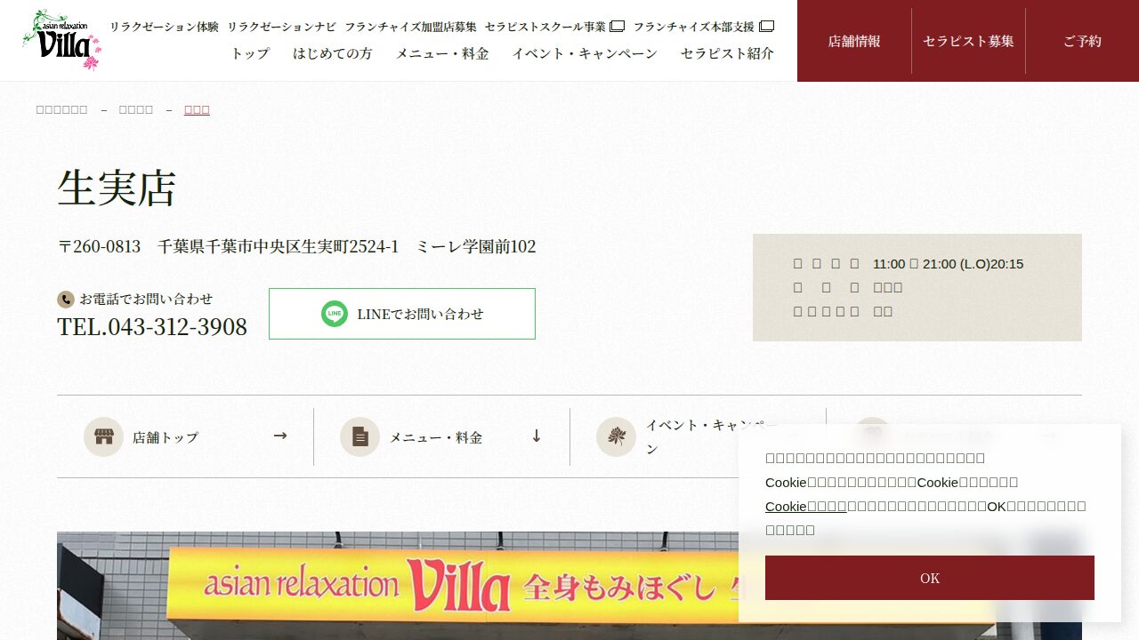
Task: Open LINEでお問い合わせ contact button
Action: tap(402, 314)
